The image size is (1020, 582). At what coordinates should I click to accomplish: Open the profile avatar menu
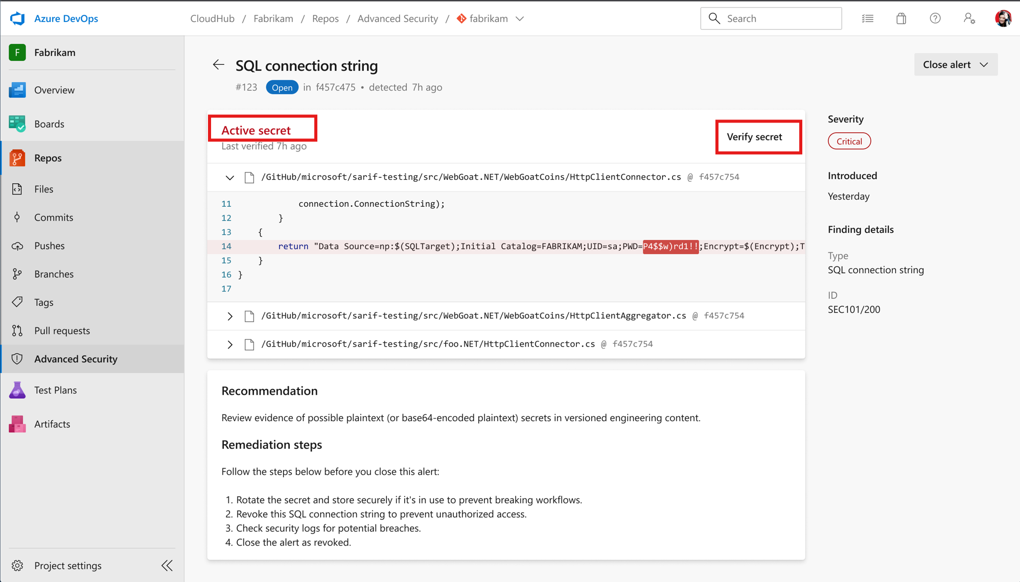[1003, 18]
